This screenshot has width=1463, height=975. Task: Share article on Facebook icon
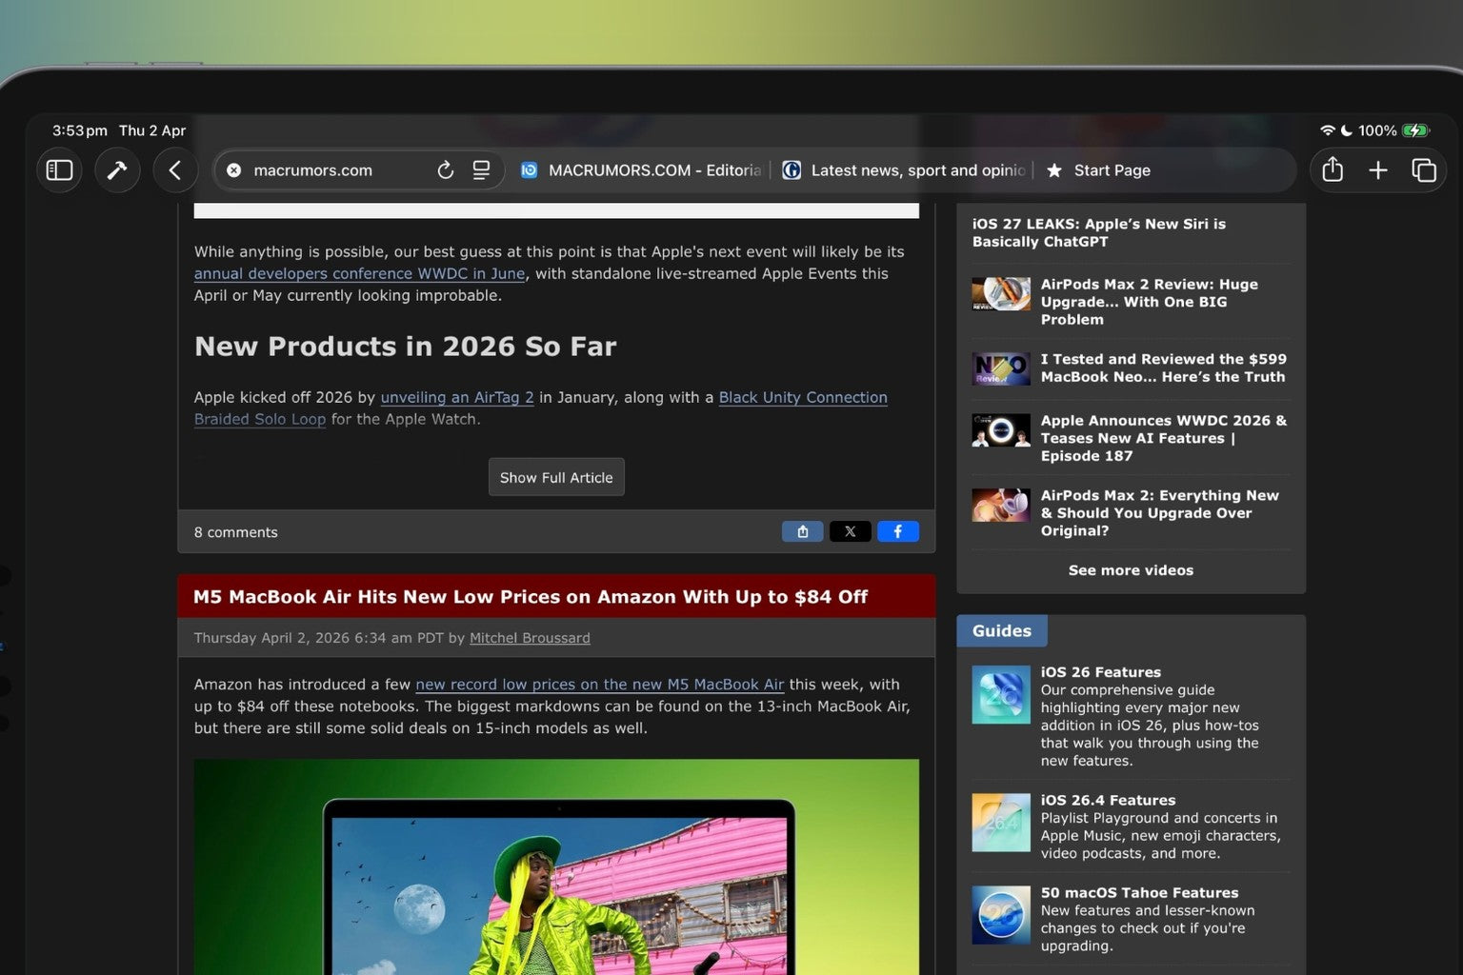pyautogui.click(x=897, y=531)
